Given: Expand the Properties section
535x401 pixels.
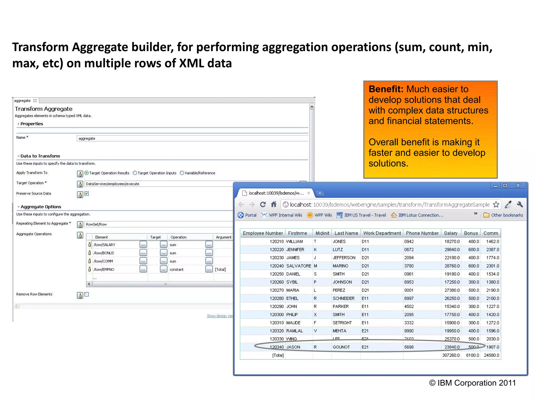Looking at the screenshot, I should point(19,124).
